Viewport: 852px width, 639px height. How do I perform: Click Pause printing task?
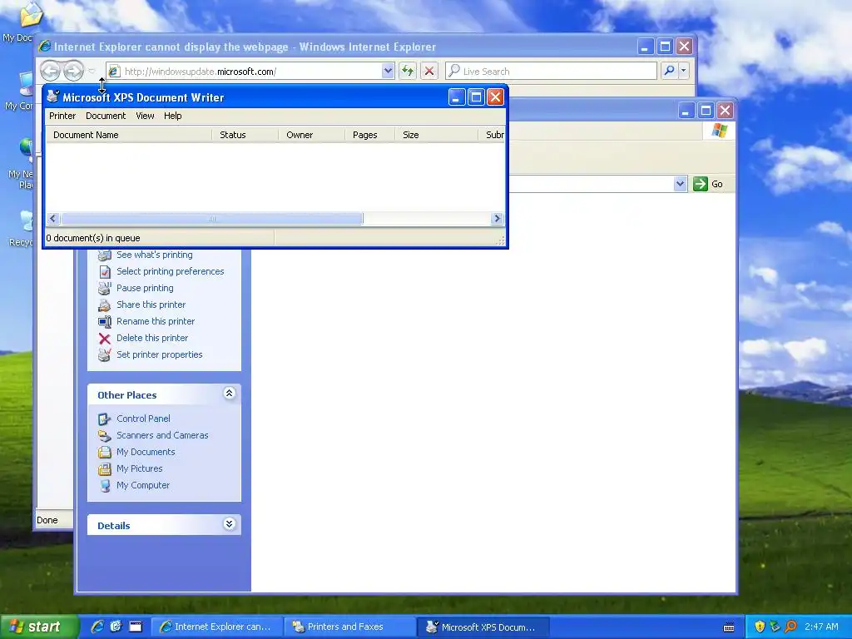point(145,288)
